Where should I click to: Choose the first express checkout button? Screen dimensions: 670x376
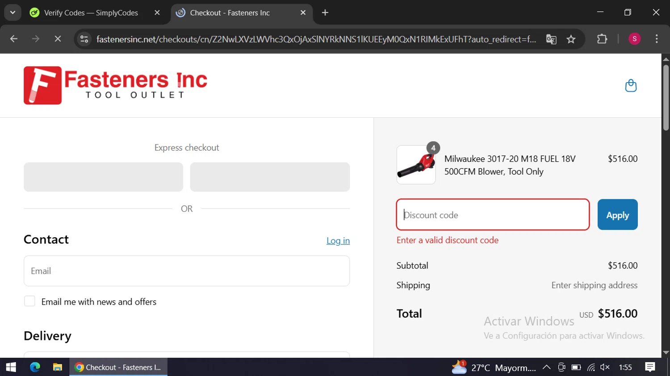[x=103, y=177]
